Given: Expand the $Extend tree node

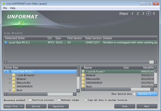Looking at the screenshot, I should 10,79.
